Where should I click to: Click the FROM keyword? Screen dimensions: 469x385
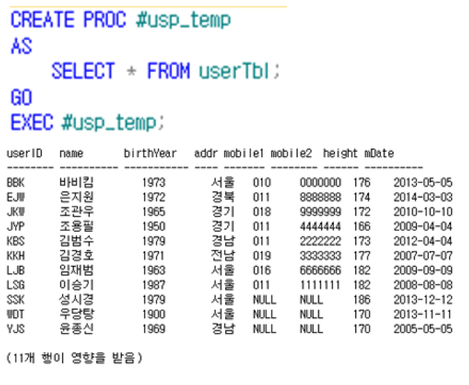[169, 71]
